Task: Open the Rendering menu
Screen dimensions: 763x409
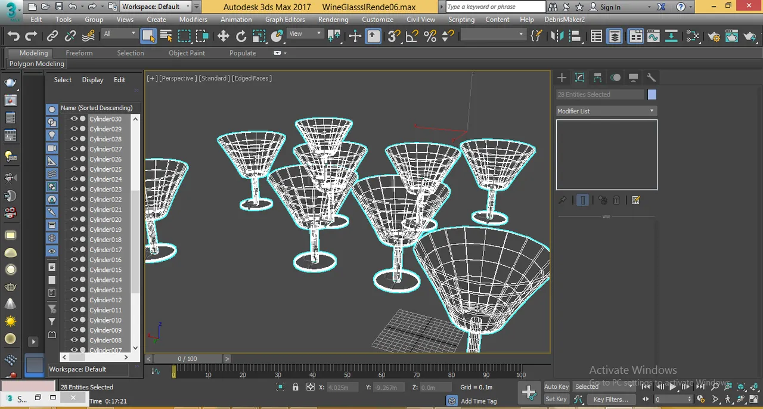Action: [x=333, y=19]
